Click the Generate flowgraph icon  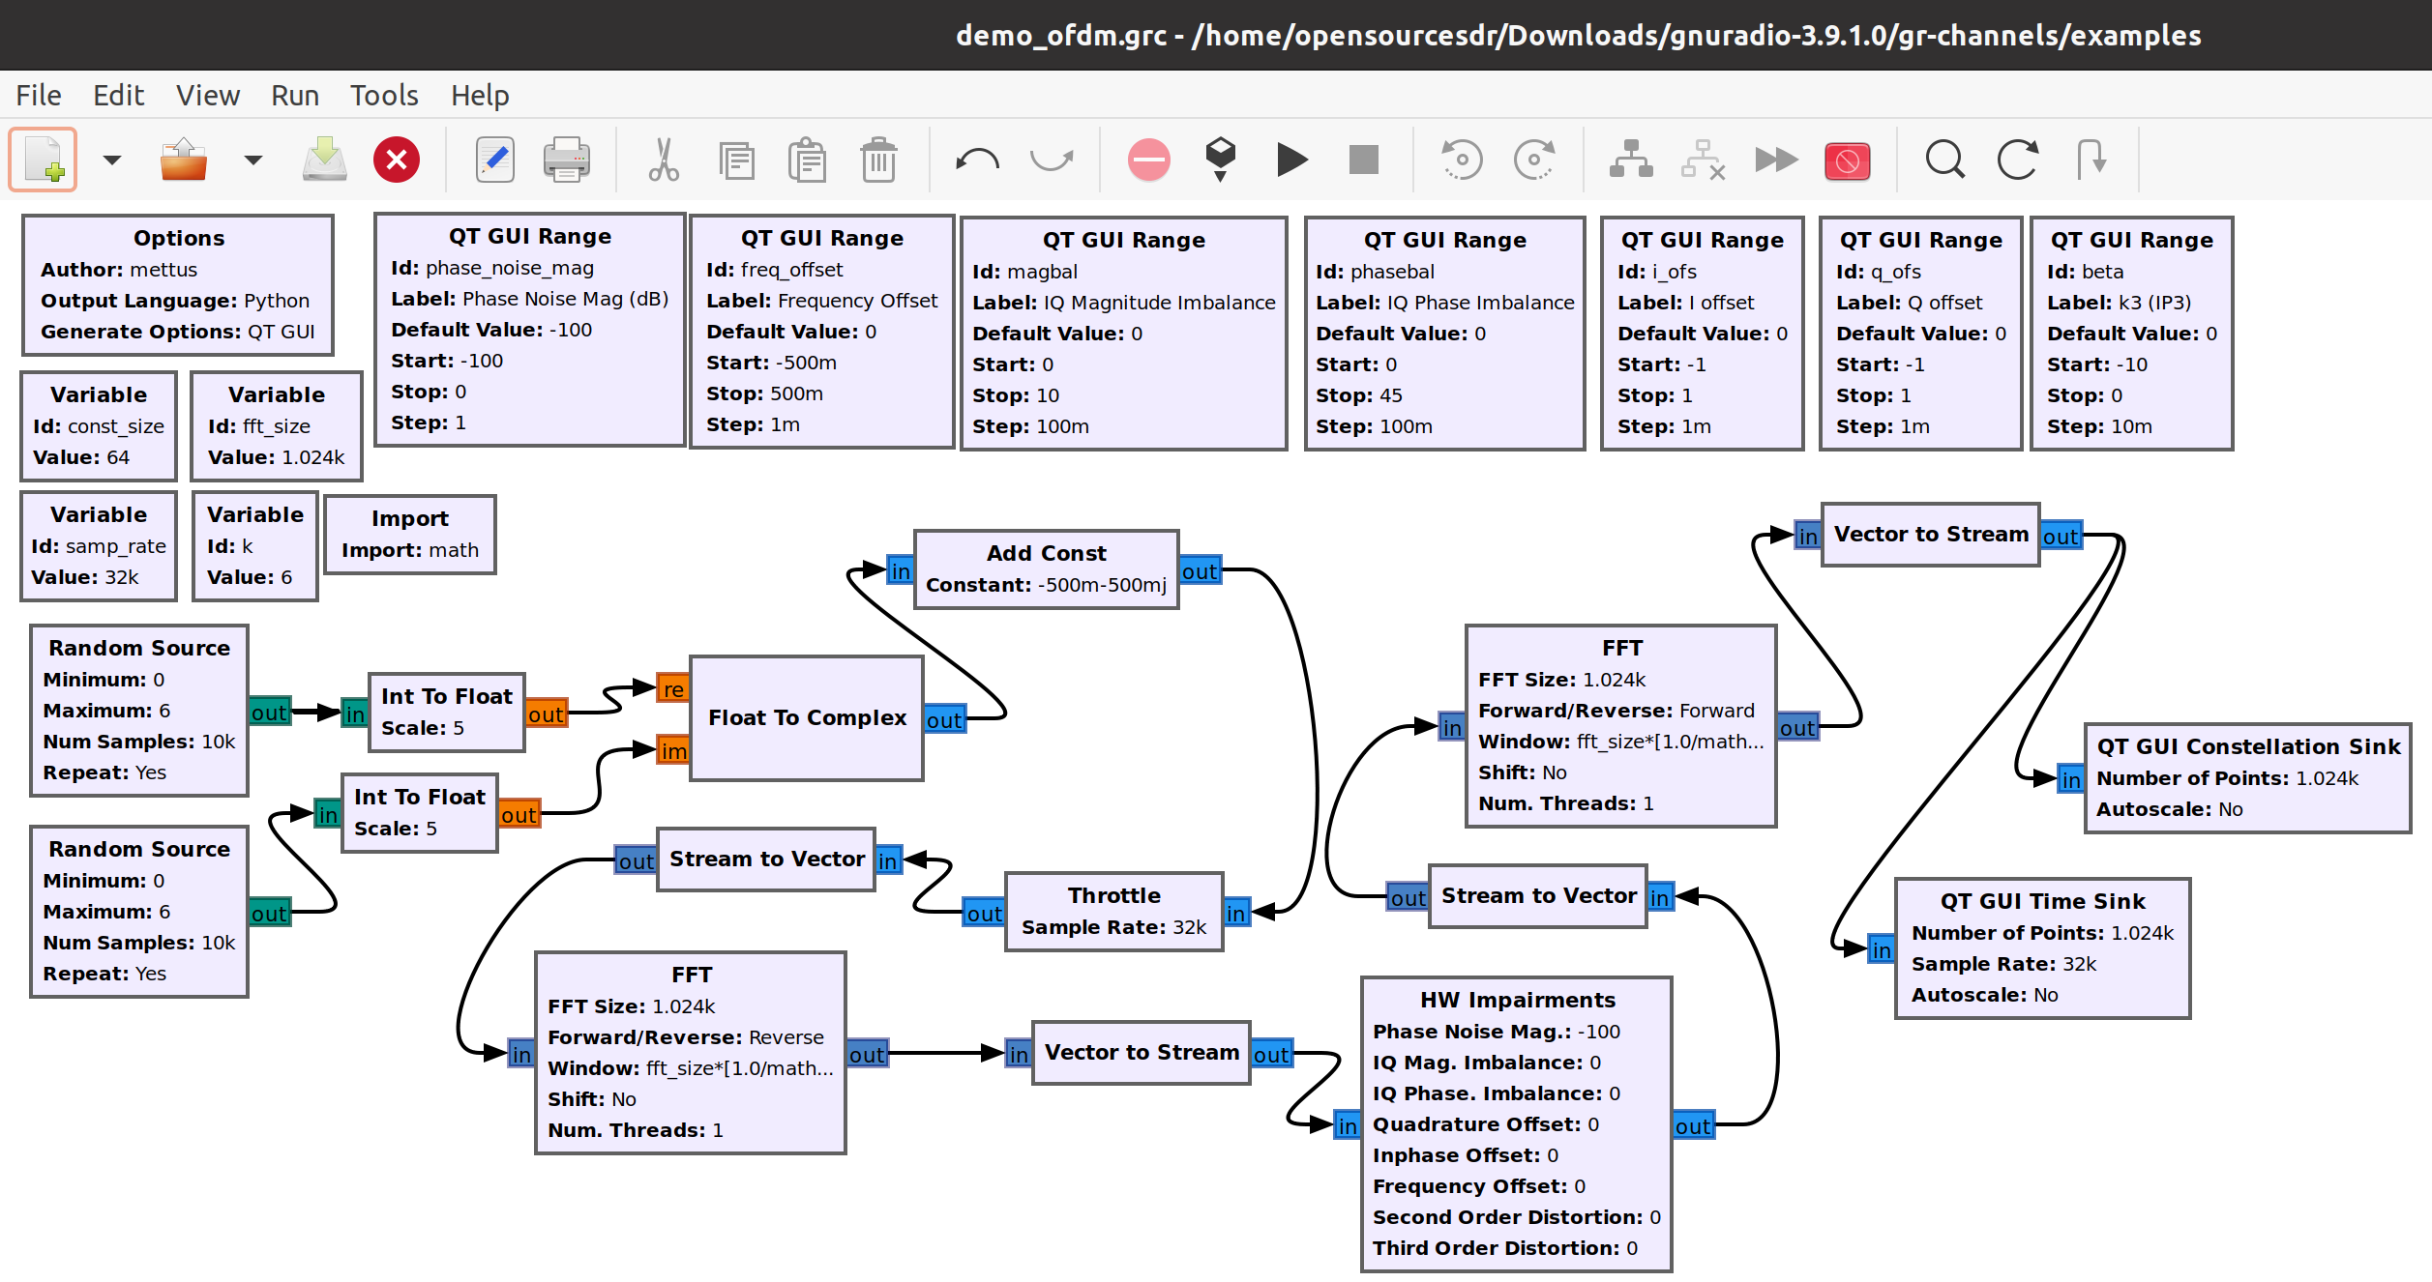coord(1221,158)
